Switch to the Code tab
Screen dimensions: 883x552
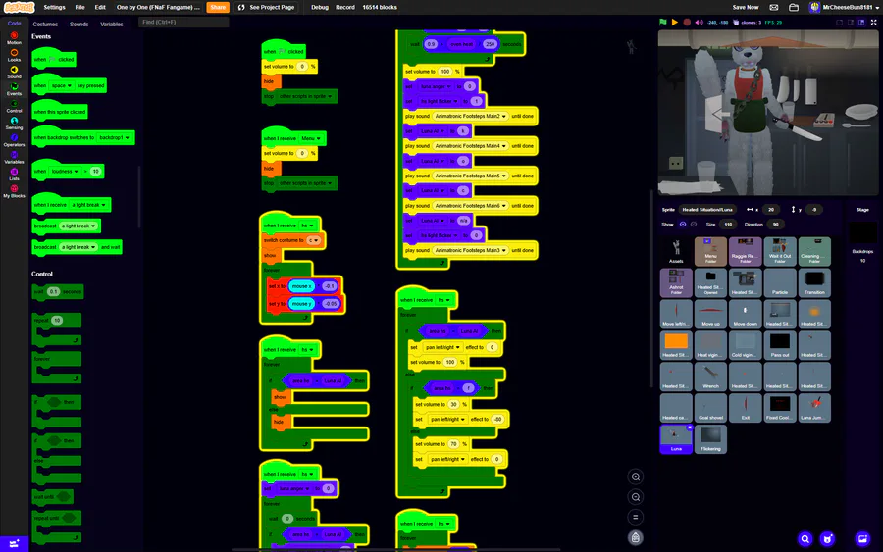tap(14, 24)
